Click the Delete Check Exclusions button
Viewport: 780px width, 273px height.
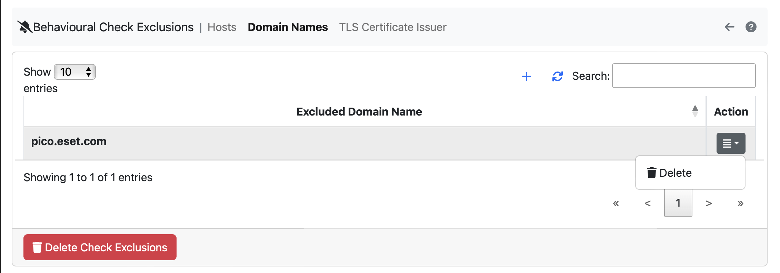click(x=100, y=247)
